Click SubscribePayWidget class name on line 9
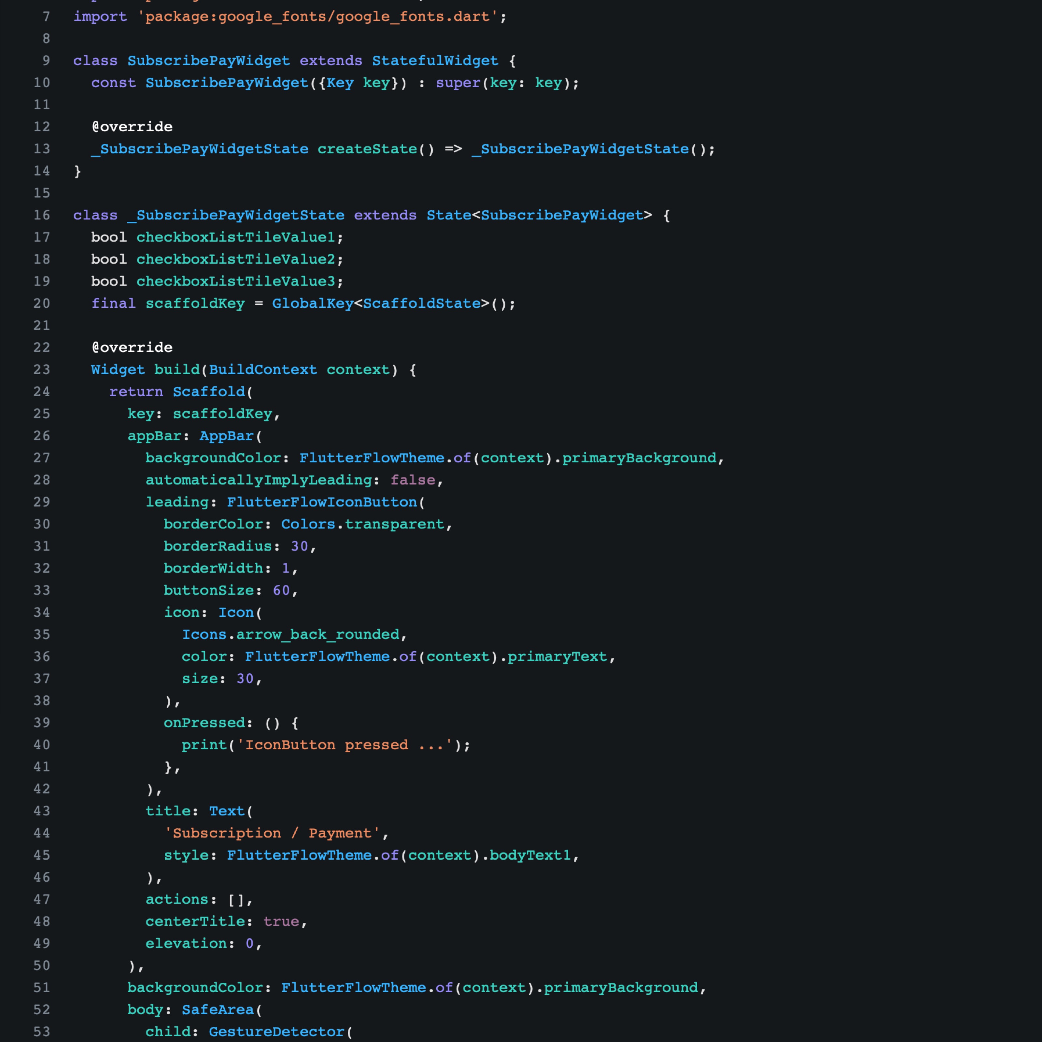This screenshot has width=1042, height=1042. click(208, 61)
